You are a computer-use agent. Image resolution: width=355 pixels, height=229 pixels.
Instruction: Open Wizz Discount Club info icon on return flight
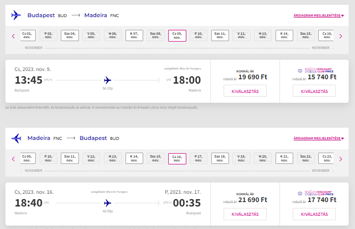[x=300, y=194]
